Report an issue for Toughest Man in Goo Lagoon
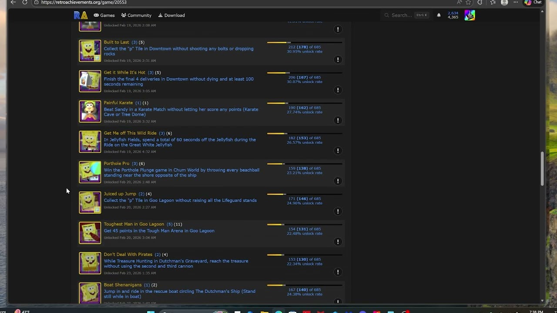The image size is (557, 313). coord(338,241)
